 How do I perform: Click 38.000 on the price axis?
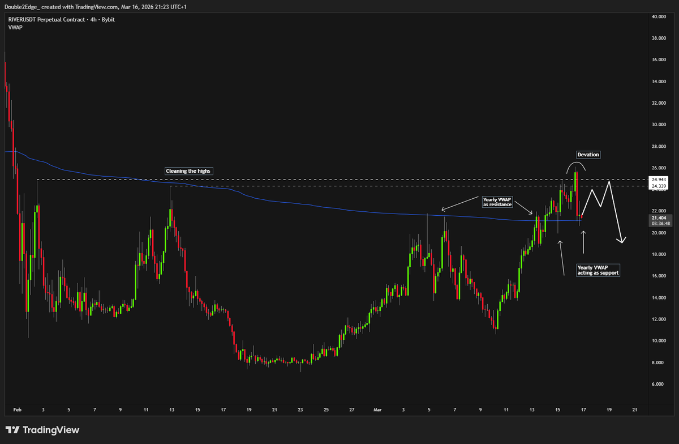658,39
